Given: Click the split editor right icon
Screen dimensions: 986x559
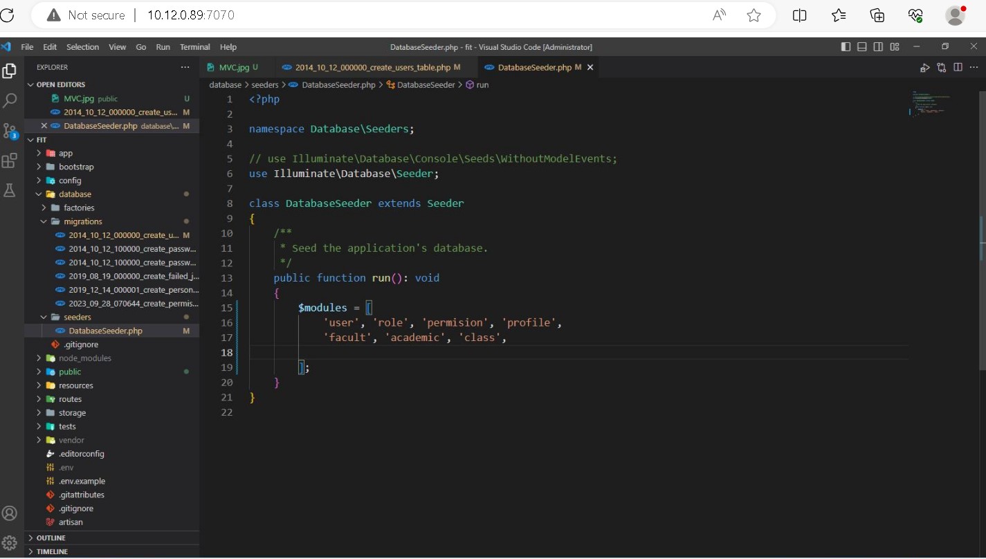Looking at the screenshot, I should (x=958, y=68).
